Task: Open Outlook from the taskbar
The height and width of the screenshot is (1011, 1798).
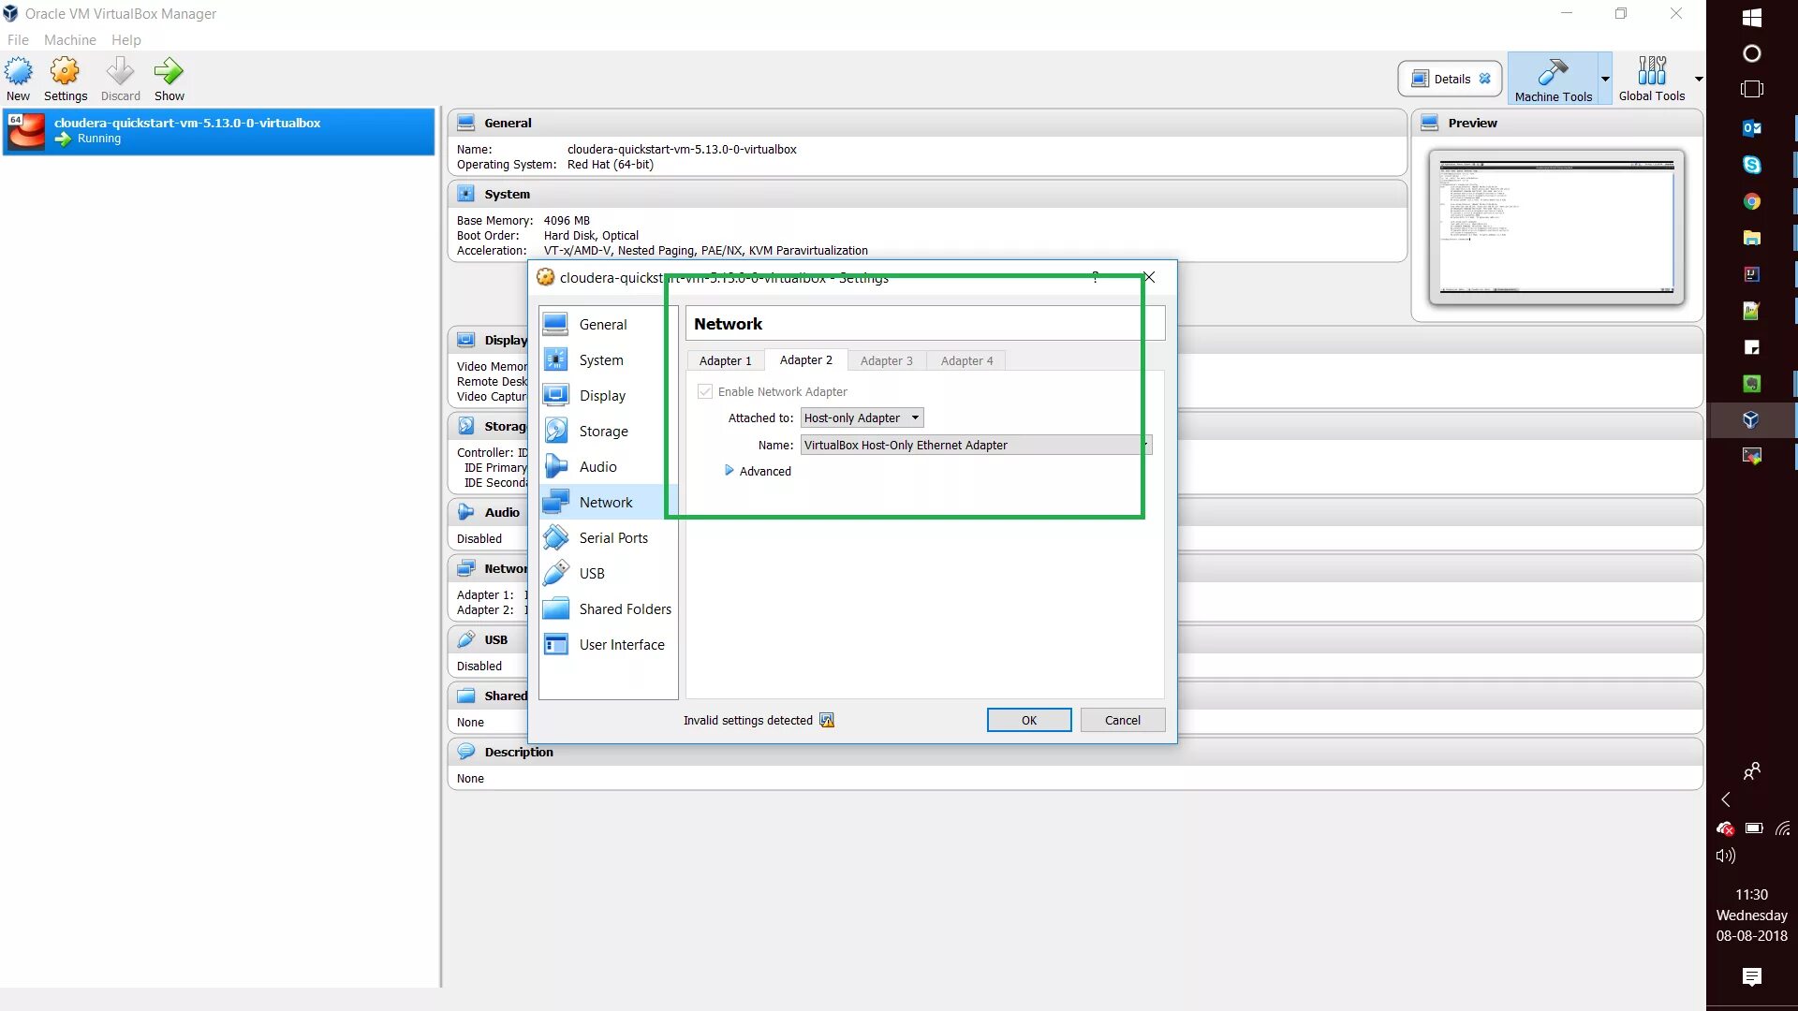Action: 1752,128
